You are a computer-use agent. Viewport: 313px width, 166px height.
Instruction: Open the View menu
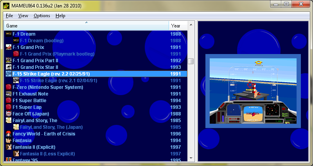coord(23,16)
